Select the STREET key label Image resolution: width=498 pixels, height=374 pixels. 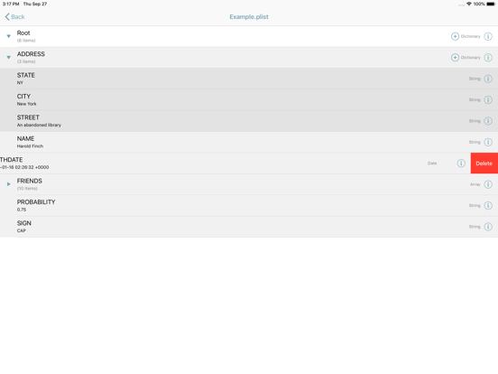click(28, 117)
